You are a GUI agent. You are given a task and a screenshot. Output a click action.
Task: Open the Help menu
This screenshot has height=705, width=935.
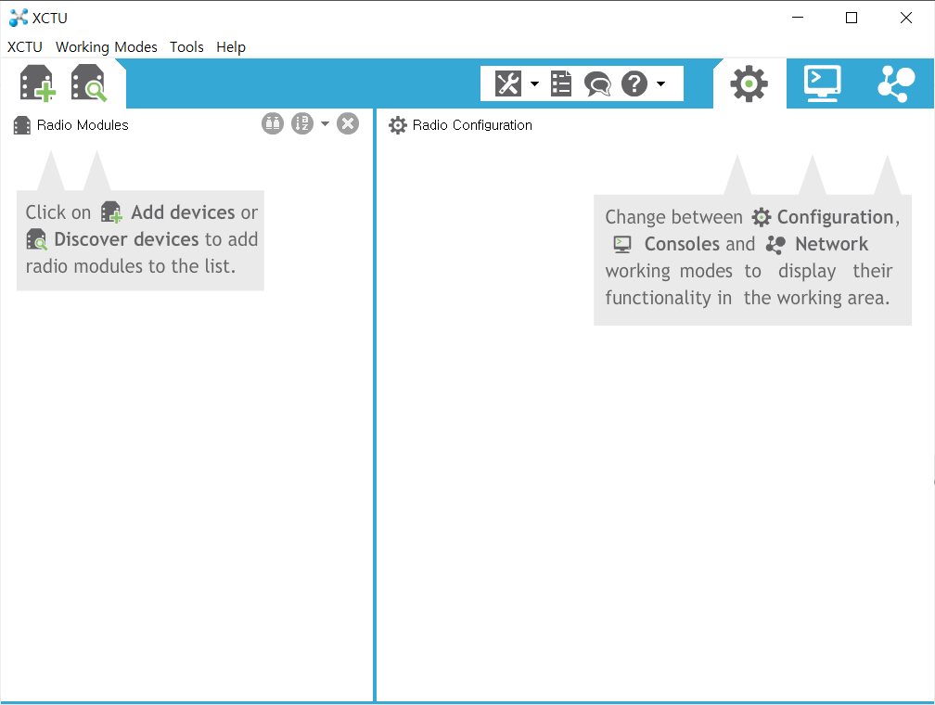click(x=231, y=47)
